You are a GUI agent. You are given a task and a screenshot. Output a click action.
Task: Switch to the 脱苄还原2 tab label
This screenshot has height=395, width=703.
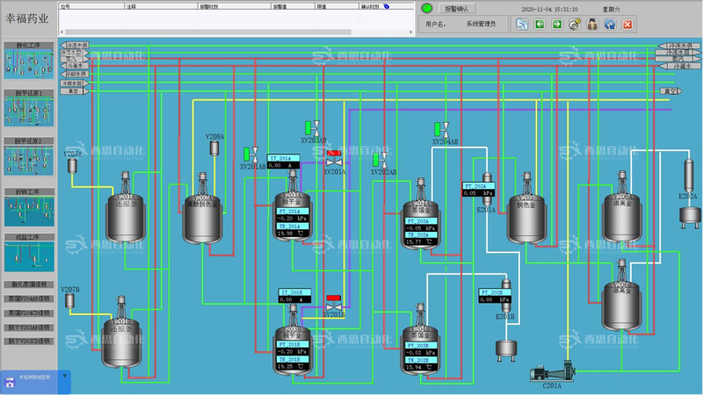click(x=29, y=141)
